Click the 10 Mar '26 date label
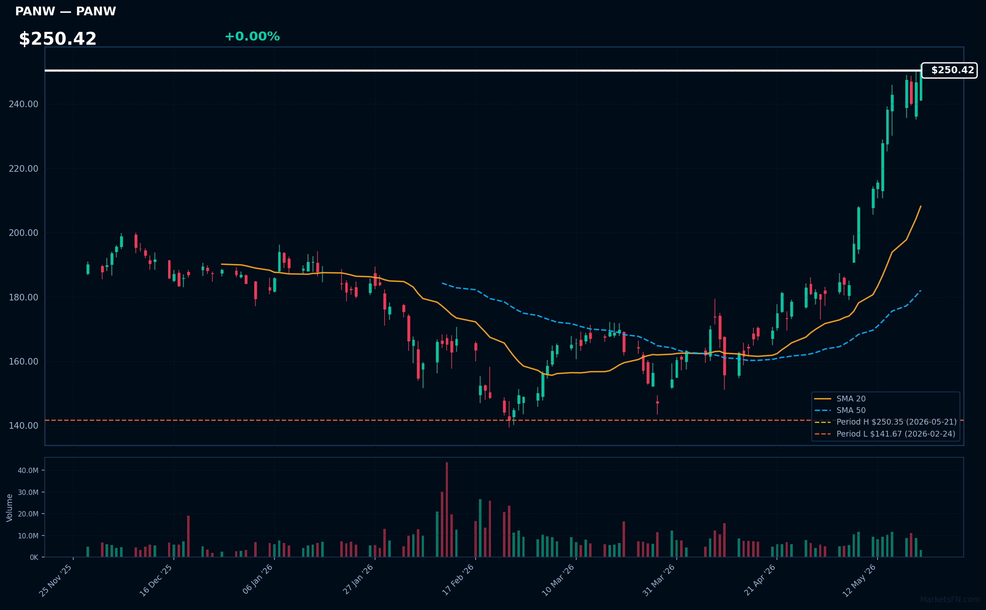 [x=558, y=580]
